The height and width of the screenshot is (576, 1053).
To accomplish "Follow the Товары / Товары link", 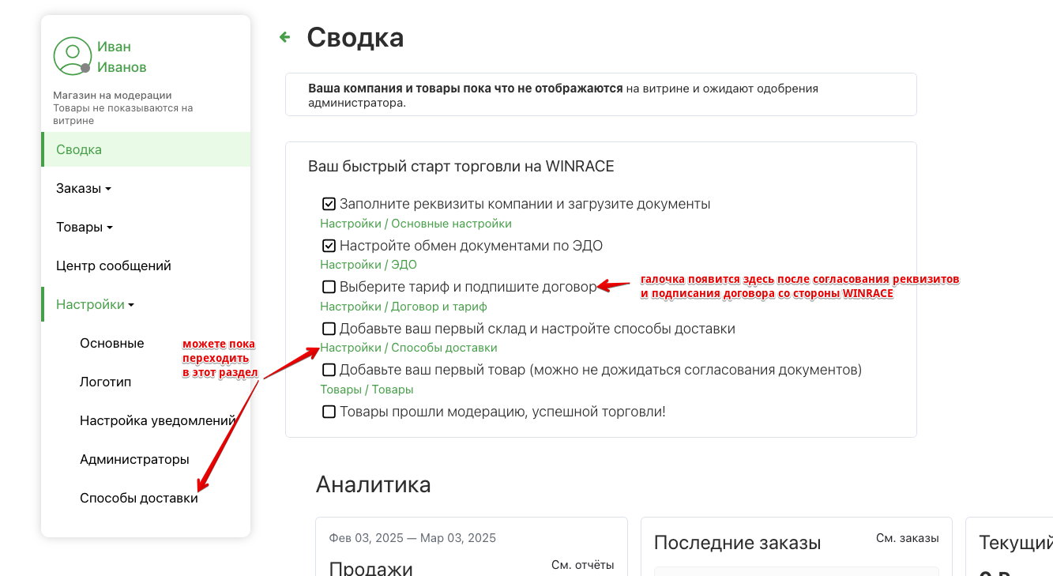I will click(367, 390).
